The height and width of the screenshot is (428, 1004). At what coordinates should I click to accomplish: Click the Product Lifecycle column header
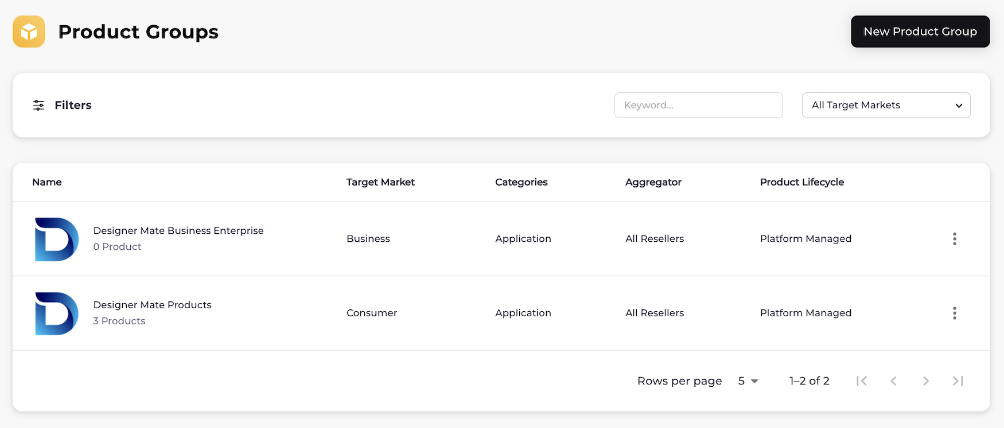coord(802,182)
